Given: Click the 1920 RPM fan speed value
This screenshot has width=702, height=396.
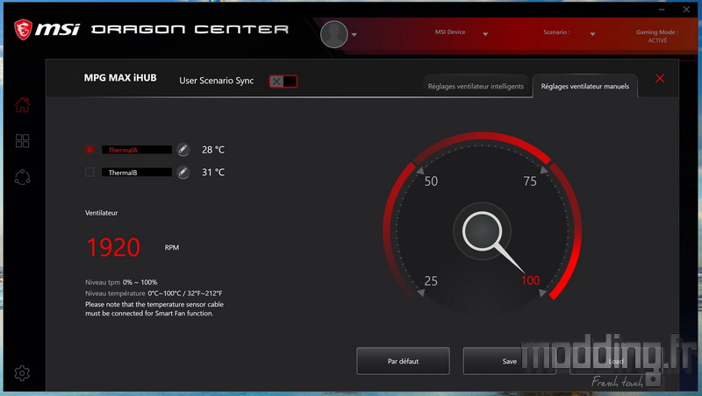Looking at the screenshot, I should point(113,247).
